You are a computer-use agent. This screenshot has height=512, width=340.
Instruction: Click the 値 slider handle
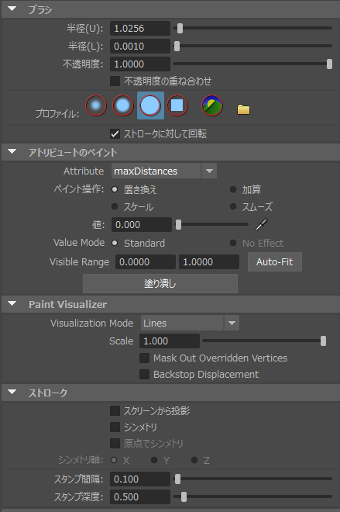pos(178,225)
